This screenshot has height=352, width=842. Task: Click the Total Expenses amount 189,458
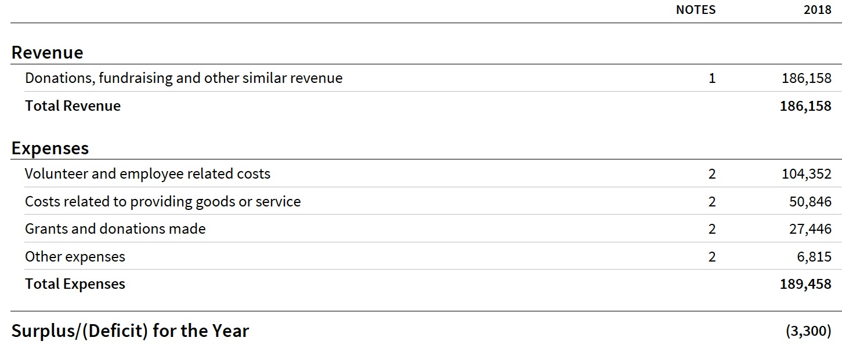point(806,284)
